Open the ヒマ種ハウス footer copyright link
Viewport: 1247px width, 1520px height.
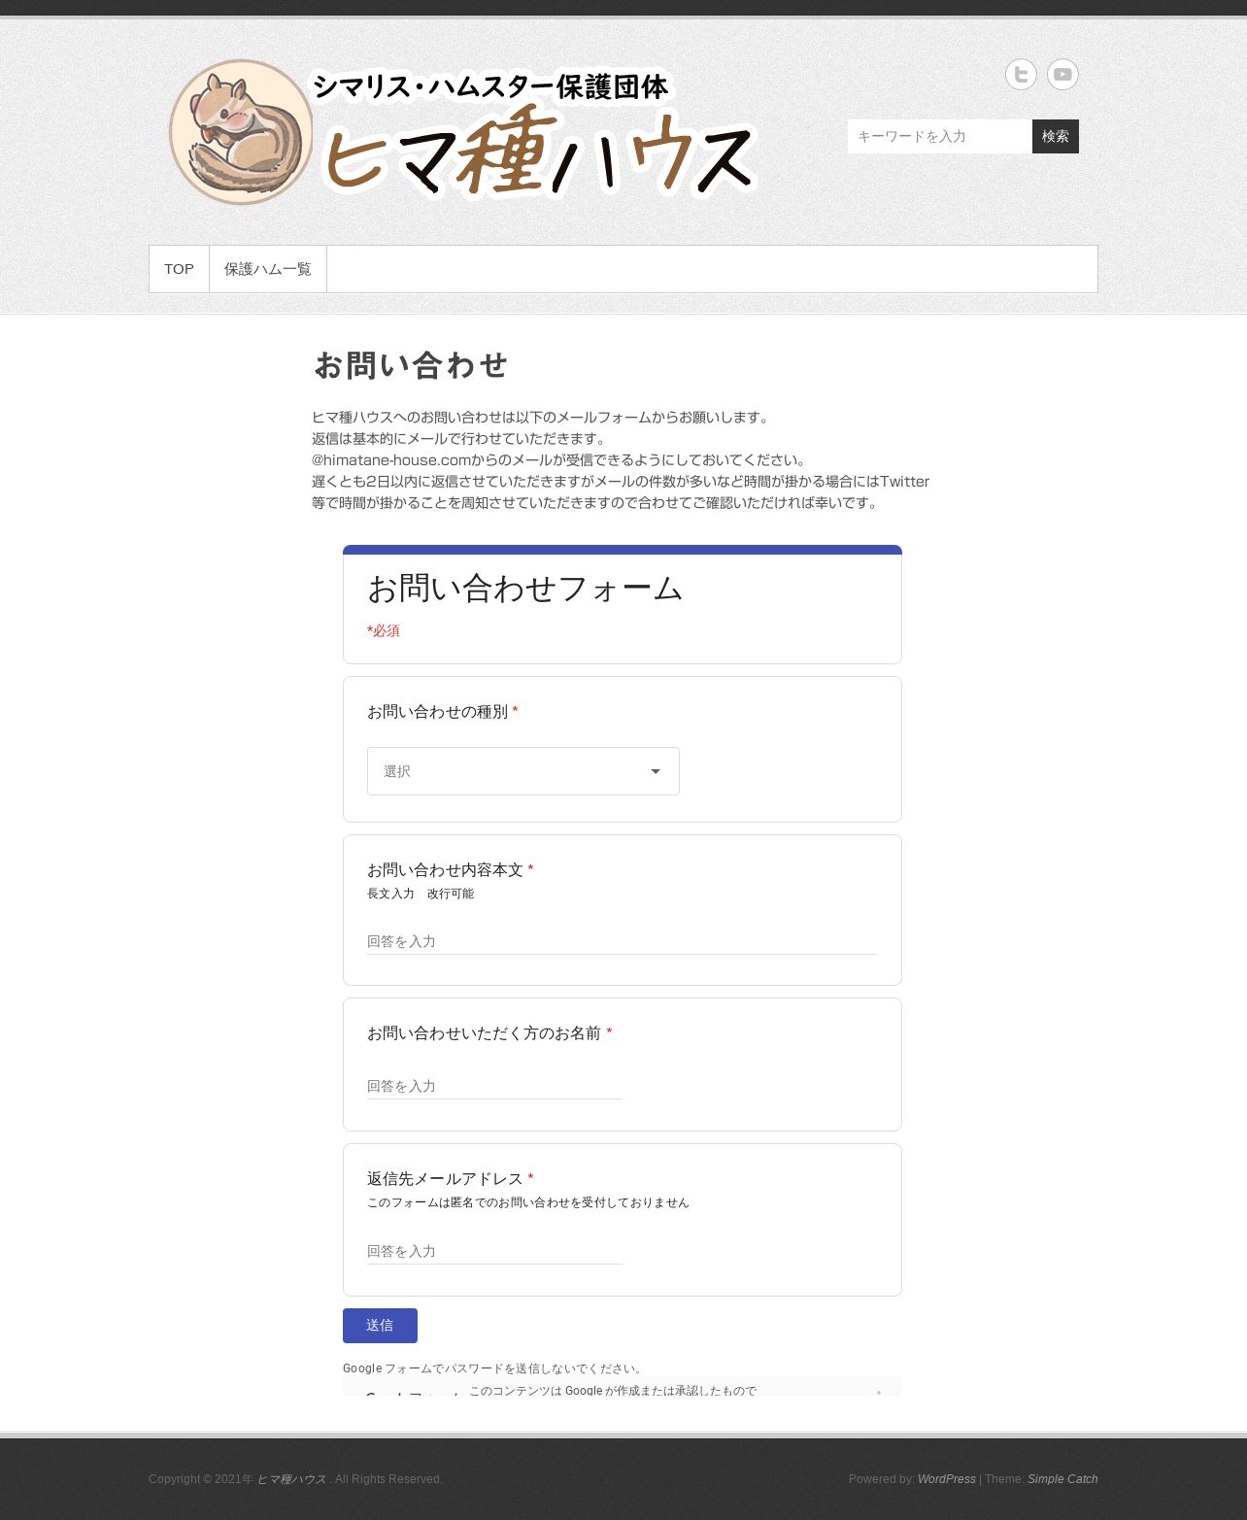pyautogui.click(x=291, y=1479)
